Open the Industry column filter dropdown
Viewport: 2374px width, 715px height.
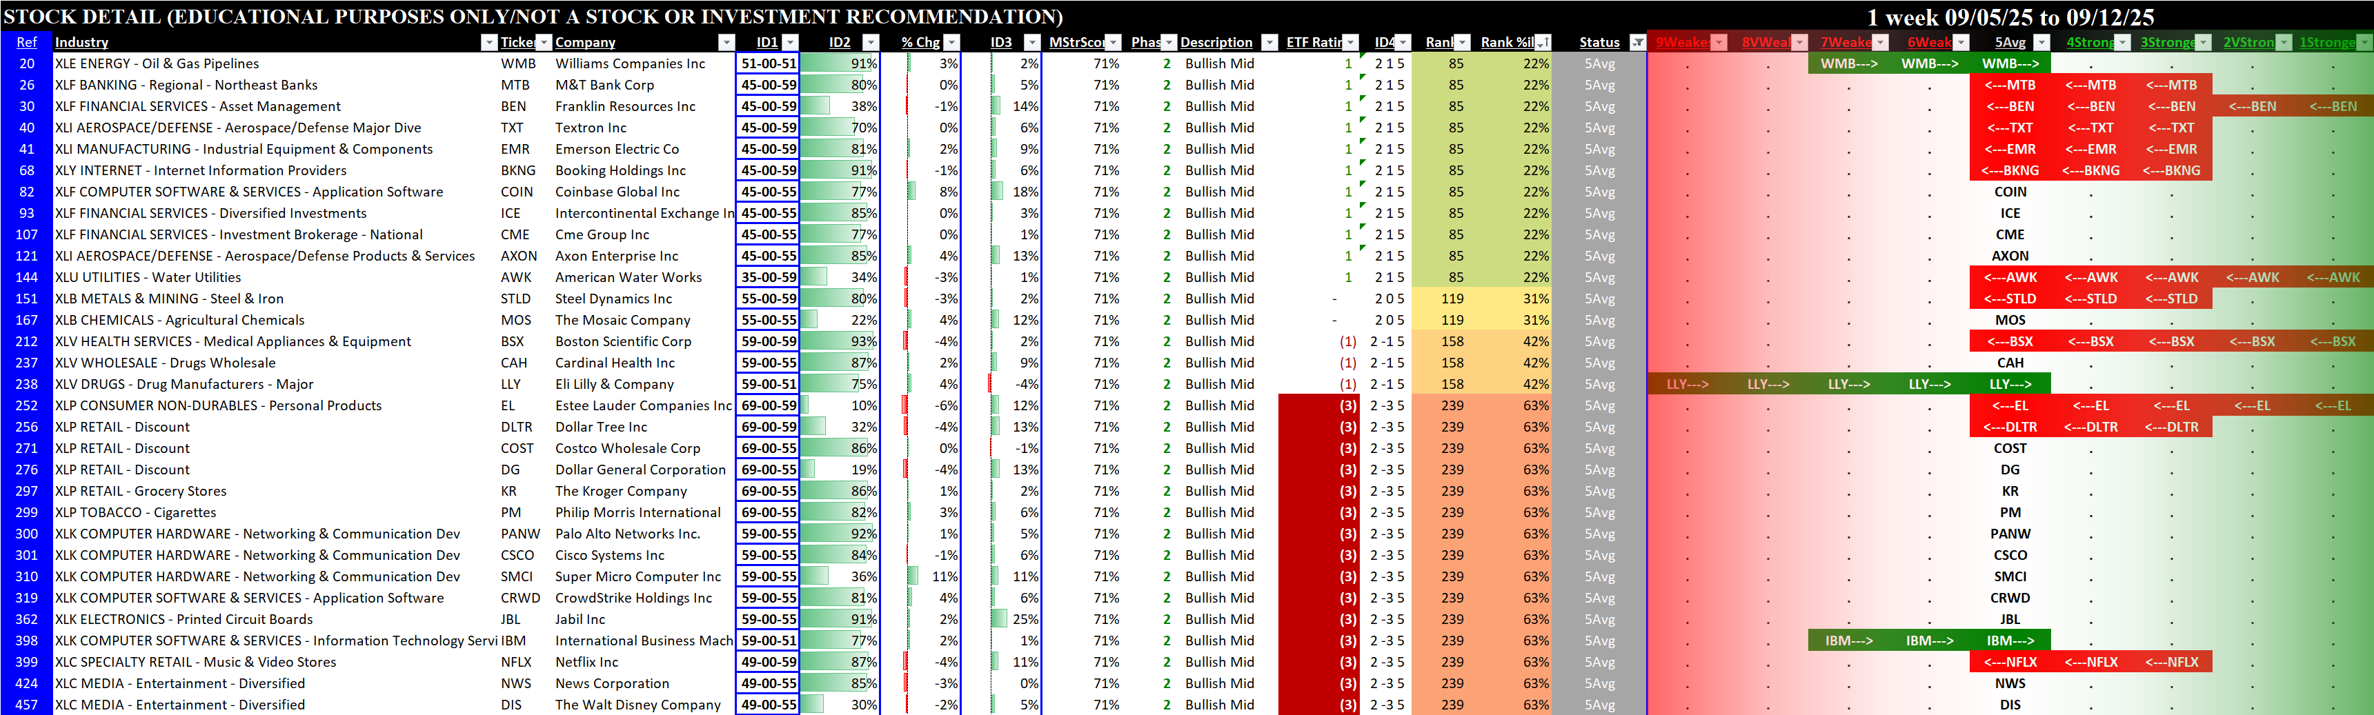point(488,42)
